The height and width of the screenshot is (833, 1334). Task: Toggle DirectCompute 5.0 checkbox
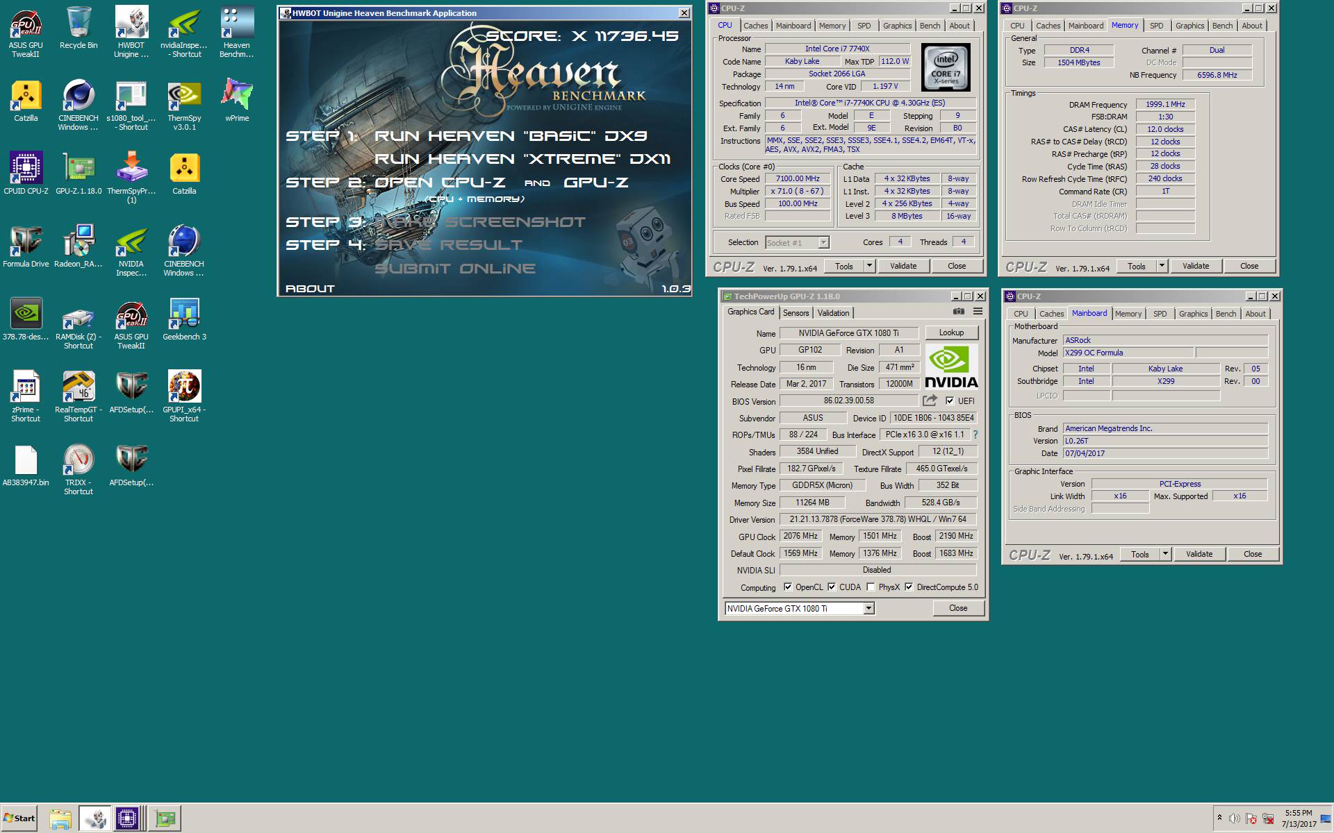(909, 587)
